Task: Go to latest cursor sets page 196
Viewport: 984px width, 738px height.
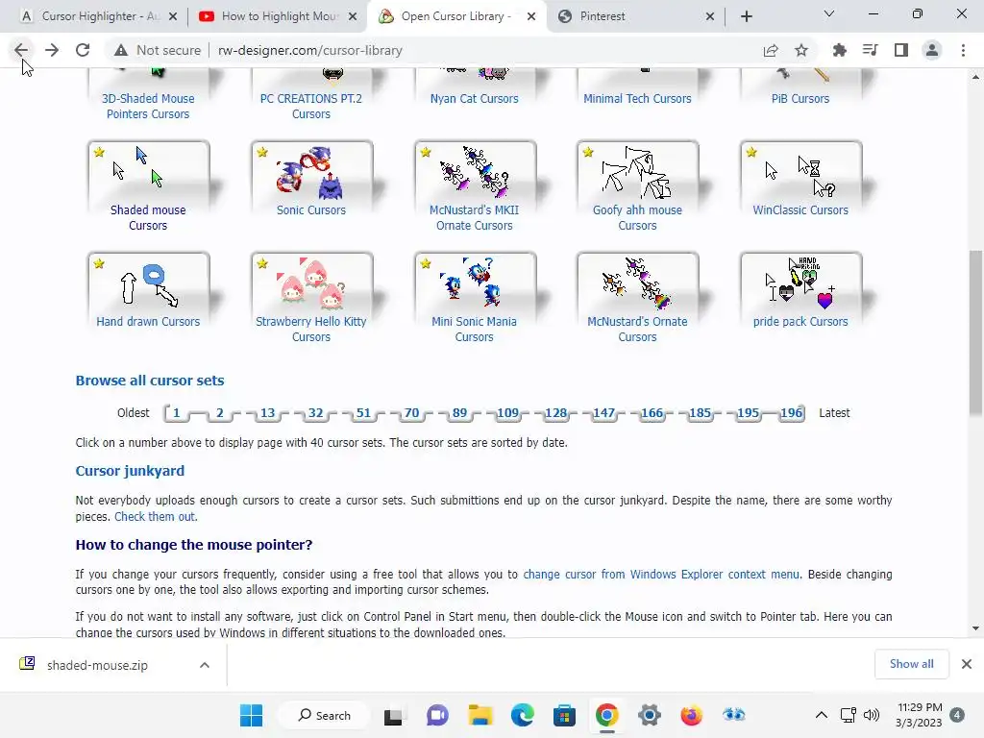Action: coord(792,413)
